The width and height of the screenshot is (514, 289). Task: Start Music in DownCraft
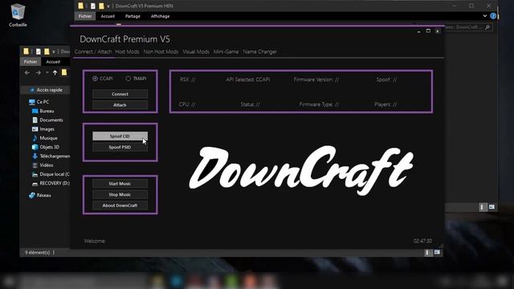point(120,184)
